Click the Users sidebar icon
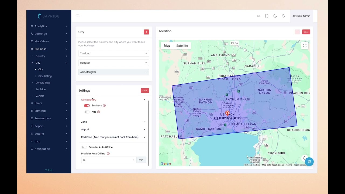Viewport: 345px width, 194px height. (32, 103)
